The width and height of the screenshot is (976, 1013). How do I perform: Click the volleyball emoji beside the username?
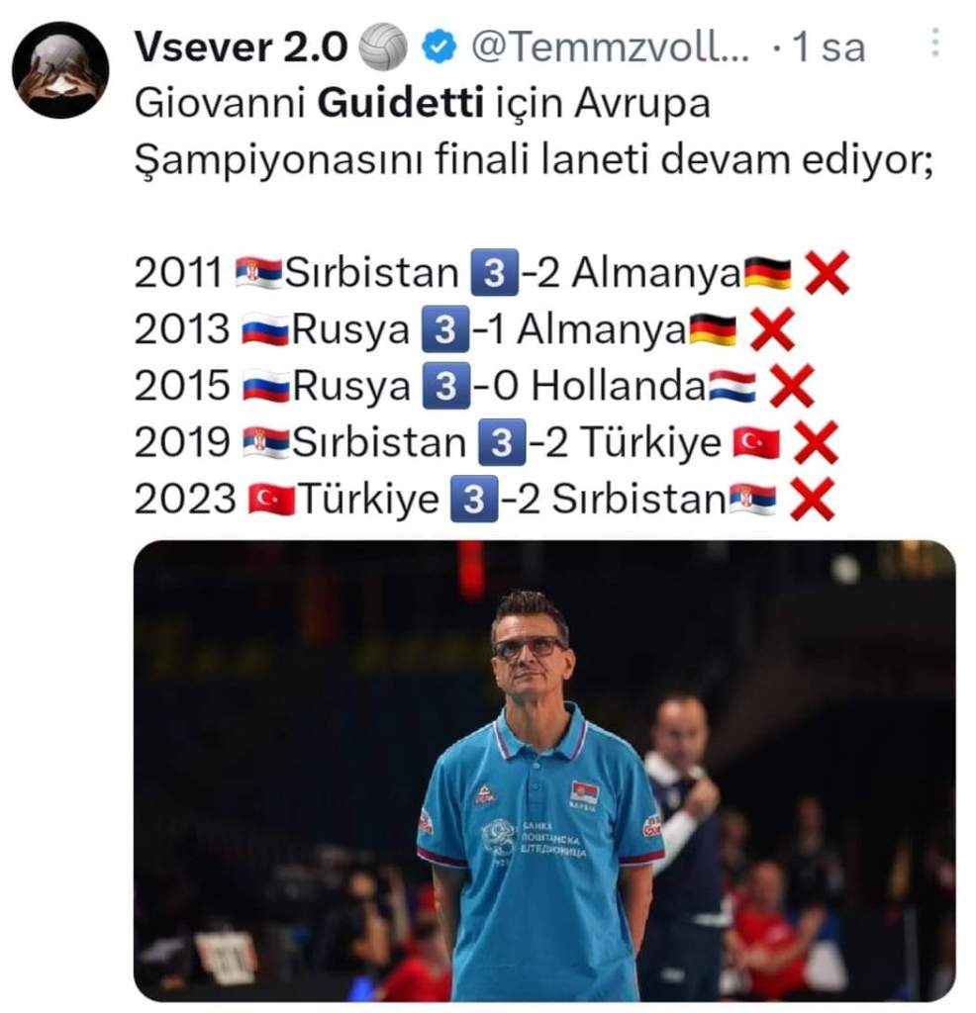383,47
